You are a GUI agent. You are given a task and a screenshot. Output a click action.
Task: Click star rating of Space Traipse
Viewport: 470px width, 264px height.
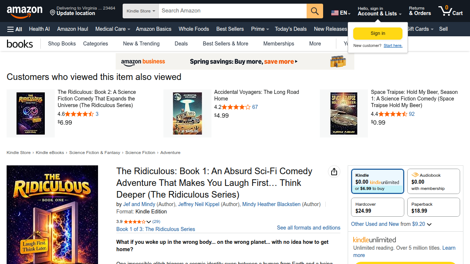393,114
